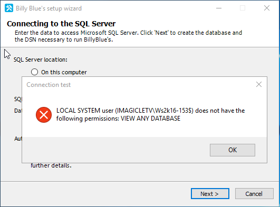
Task: Click the 'On this computer' label text
Action: point(64,72)
